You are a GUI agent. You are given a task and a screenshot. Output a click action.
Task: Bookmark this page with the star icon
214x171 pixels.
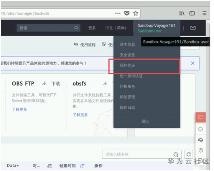click(135, 13)
